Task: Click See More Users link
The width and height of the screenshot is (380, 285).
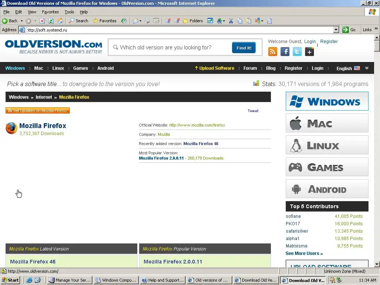Action: click(x=304, y=253)
